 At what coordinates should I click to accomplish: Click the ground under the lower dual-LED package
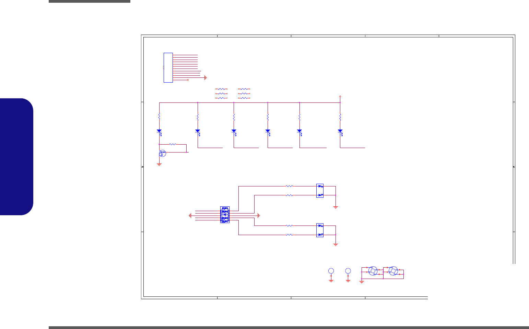click(336, 245)
